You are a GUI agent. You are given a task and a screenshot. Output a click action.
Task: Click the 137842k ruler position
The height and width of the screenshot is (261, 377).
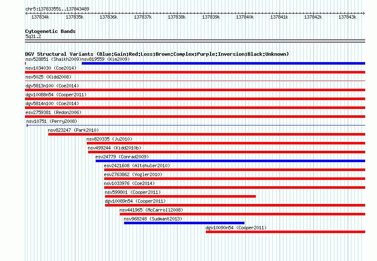[x=313, y=17]
